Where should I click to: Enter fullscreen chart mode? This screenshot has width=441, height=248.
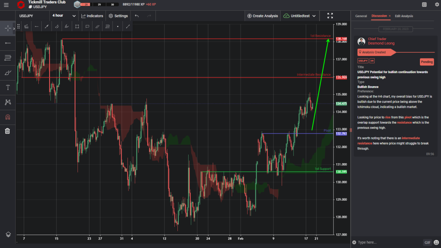[330, 15]
